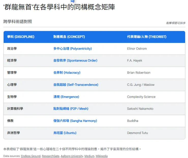The height and width of the screenshot is (158, 188).
Task: Click the Desmond Tutu theorist cell
Action: click(137, 133)
